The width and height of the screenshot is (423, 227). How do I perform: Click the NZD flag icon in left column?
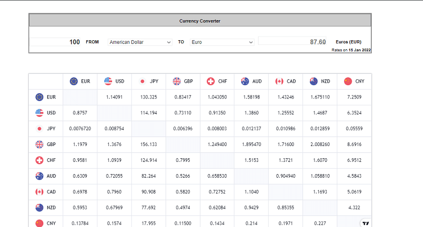pyautogui.click(x=39, y=207)
